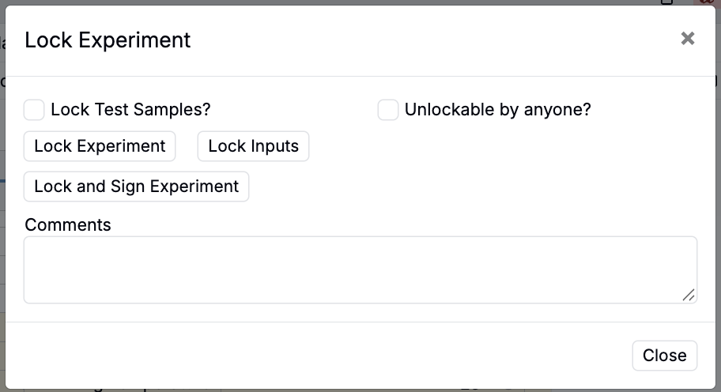Place cursor inside the empty Comments box
721x392 pixels.
click(x=360, y=269)
